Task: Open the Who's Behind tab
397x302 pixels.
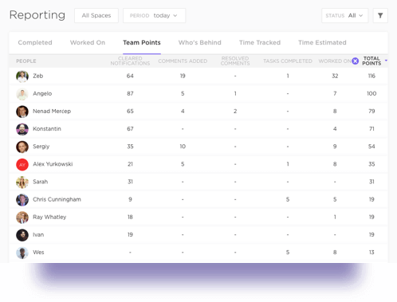Action: point(200,42)
